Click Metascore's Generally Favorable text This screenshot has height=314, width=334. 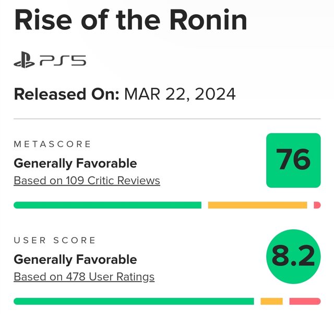pos(75,163)
